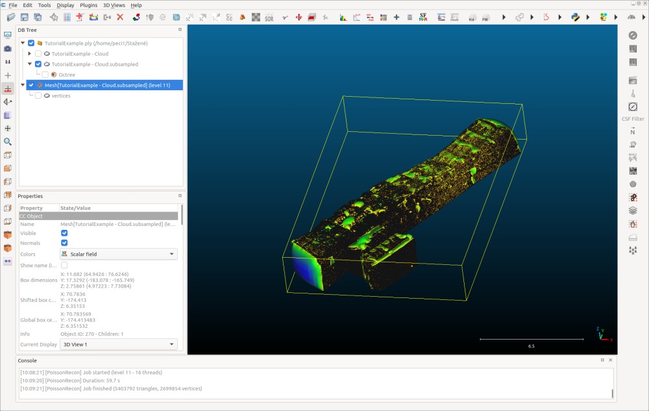This screenshot has width=649, height=411.
Task: Enable TutorialExample - Cloud checkbox
Action: coord(38,54)
